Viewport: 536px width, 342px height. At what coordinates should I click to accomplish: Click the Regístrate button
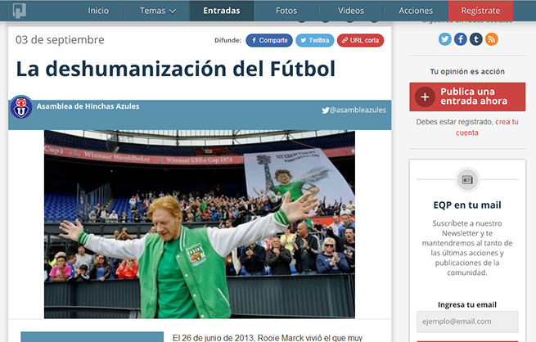[x=480, y=11]
